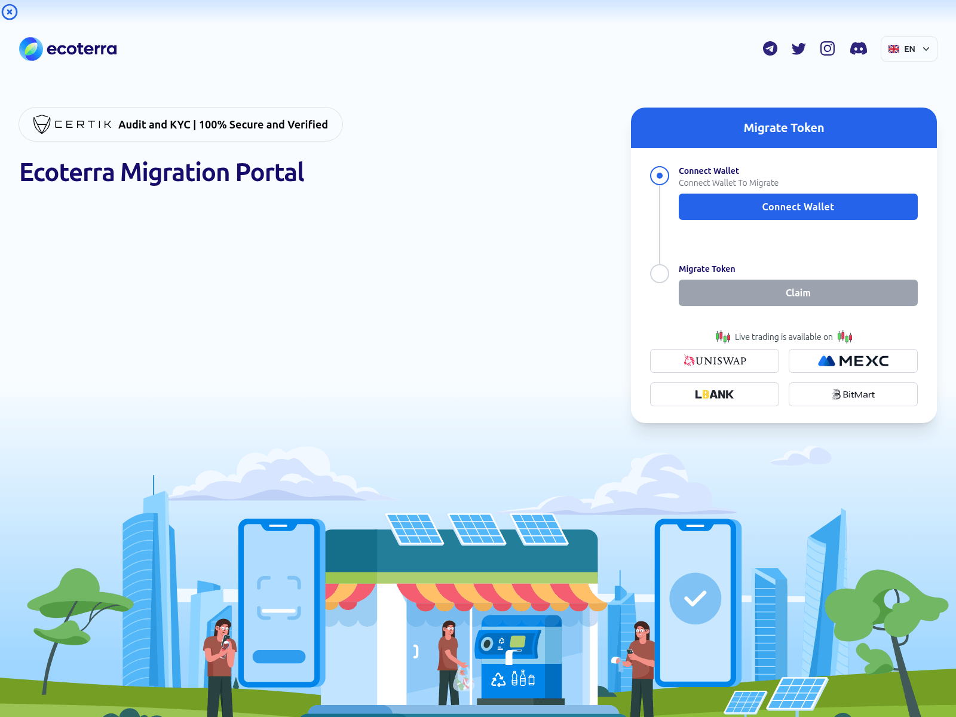Open the Instagram social icon
The image size is (956, 717).
click(828, 48)
